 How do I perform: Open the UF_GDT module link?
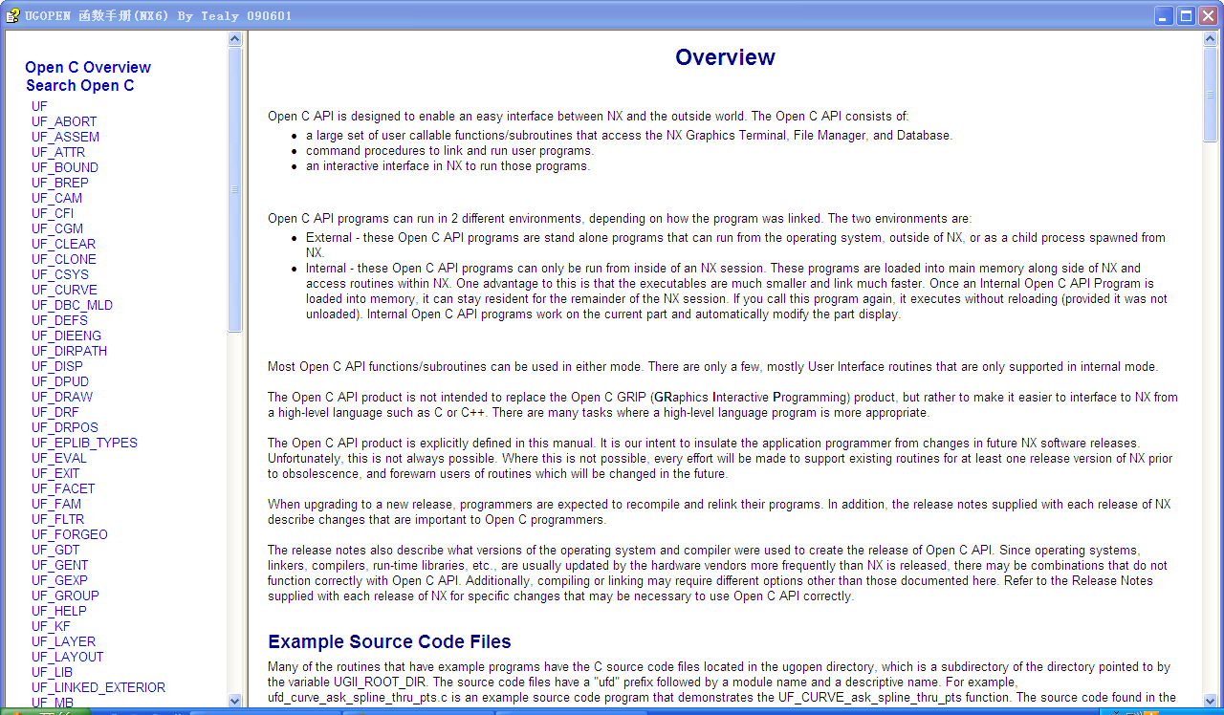click(55, 550)
